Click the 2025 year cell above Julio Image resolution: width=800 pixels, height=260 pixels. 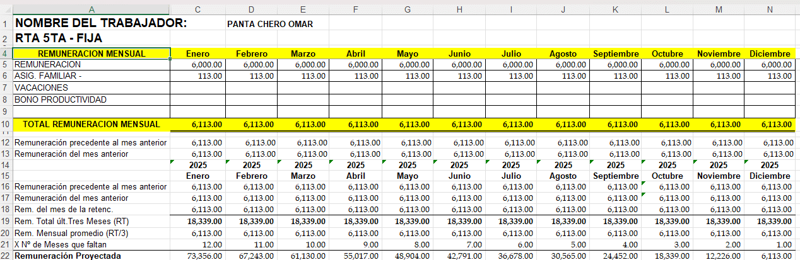[511, 164]
